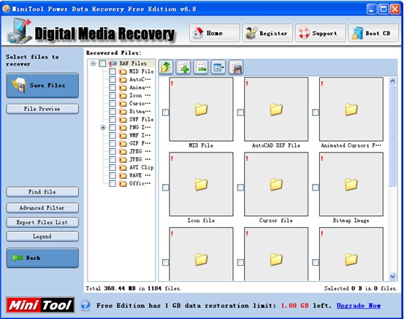This screenshot has height=319, width=404.
Task: Click the thumbnail pane scroll down arrow
Action: (392, 277)
